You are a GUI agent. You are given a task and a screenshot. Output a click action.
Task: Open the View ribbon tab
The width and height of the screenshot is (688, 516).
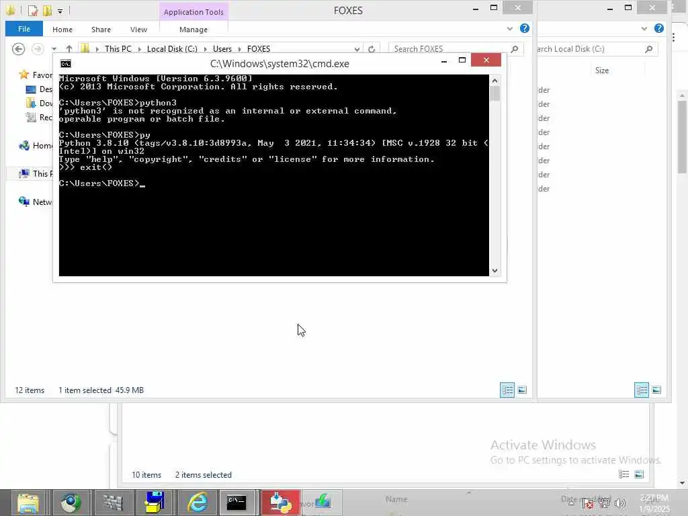[x=138, y=30]
